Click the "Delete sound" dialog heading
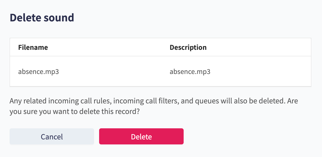 coord(42,18)
